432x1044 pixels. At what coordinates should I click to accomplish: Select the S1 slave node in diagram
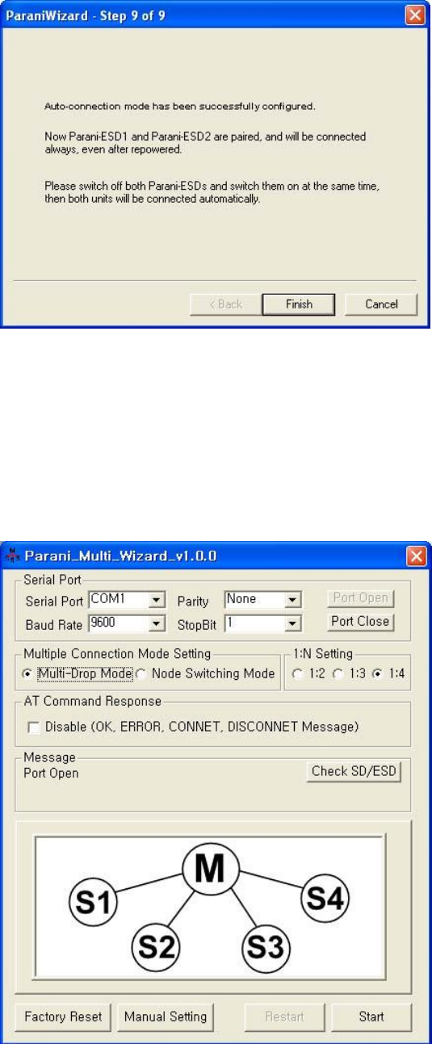point(92,900)
